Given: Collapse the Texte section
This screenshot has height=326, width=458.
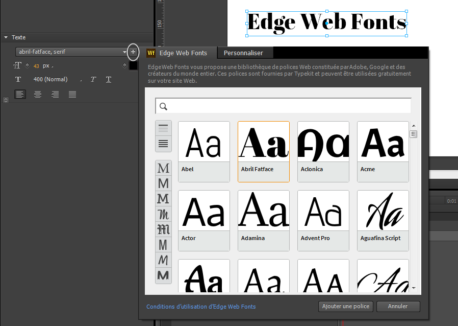Looking at the screenshot, I should click(6, 37).
